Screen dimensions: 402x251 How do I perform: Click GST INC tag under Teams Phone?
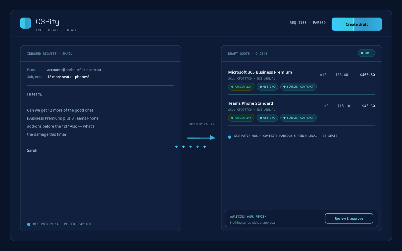coord(267,118)
